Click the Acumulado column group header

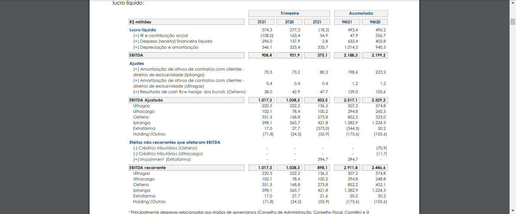[x=361, y=14]
